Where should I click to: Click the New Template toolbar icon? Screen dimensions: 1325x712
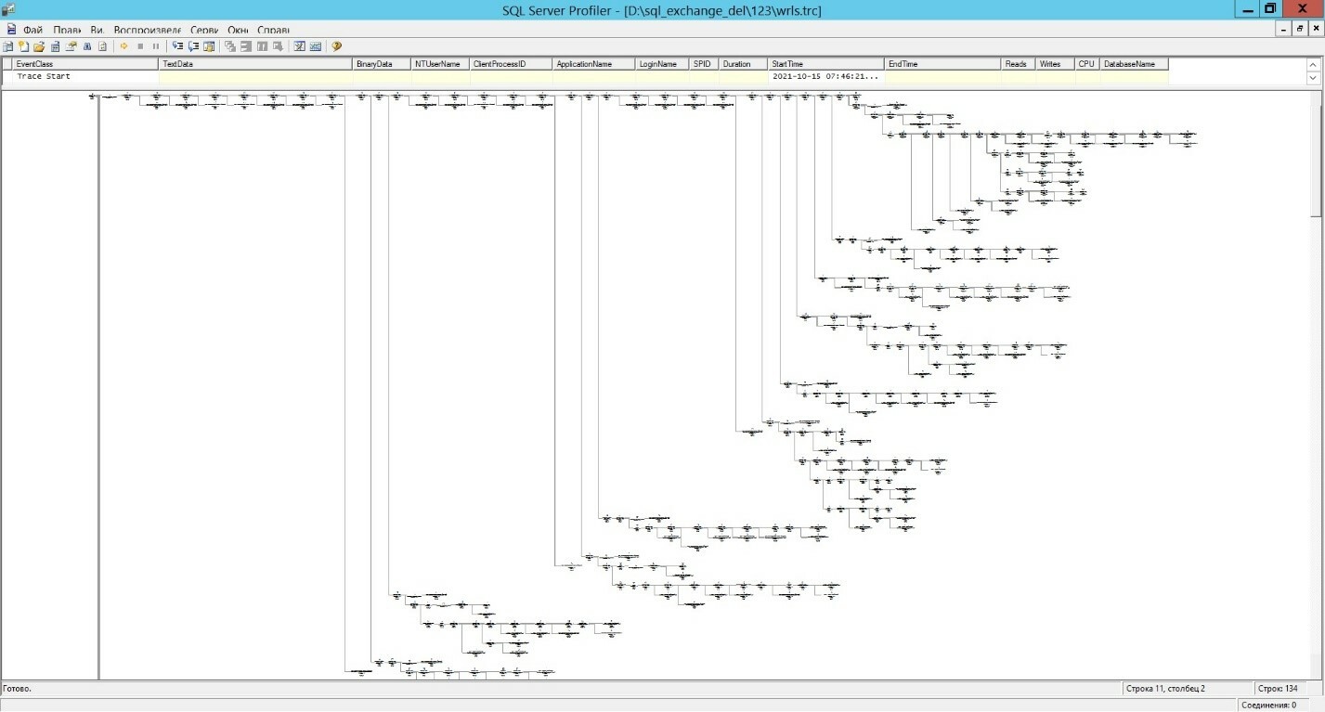pos(24,46)
